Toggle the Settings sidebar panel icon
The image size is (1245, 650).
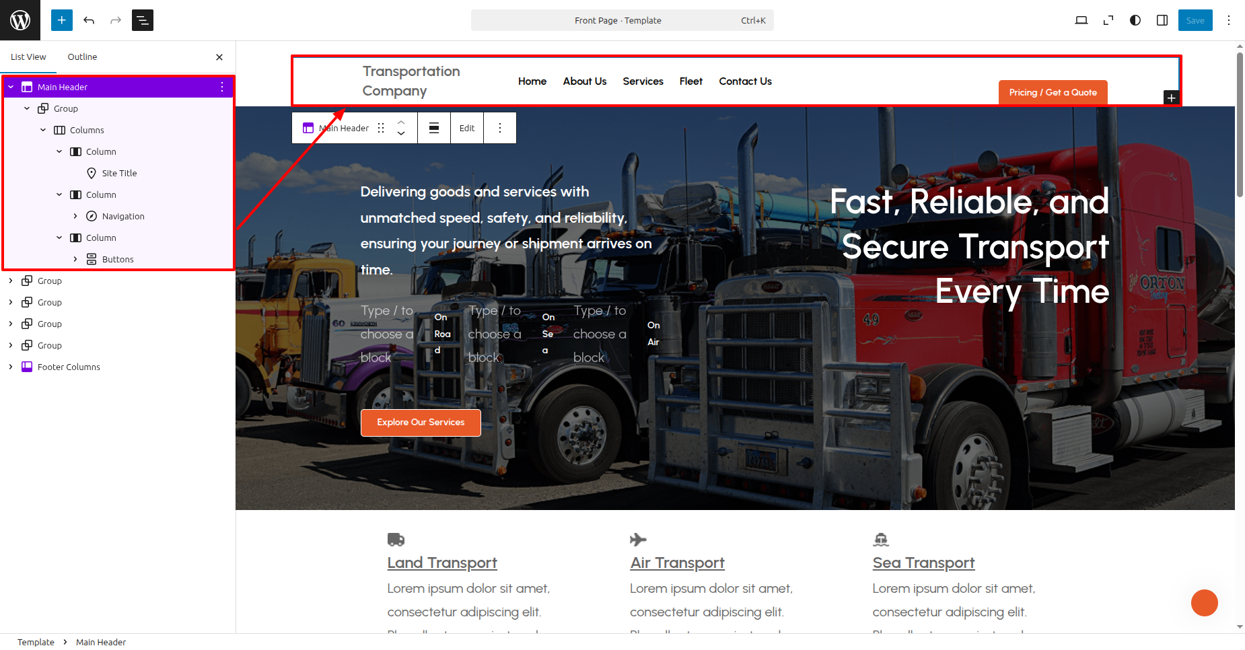1162,20
